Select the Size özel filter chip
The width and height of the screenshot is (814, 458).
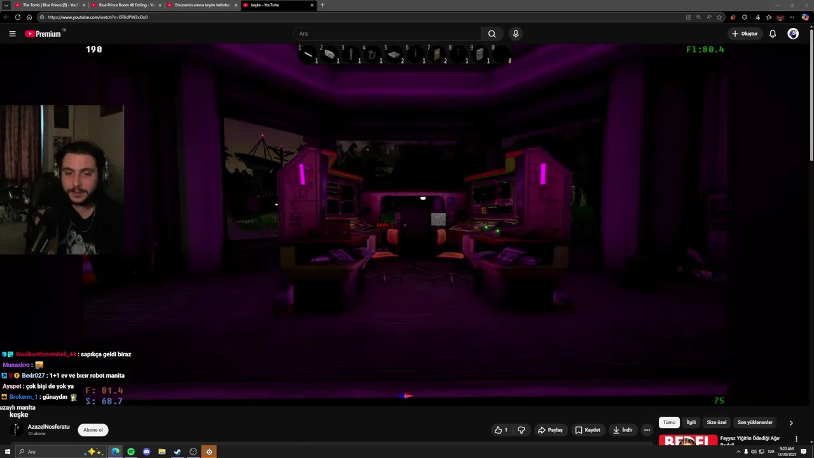pos(717,422)
